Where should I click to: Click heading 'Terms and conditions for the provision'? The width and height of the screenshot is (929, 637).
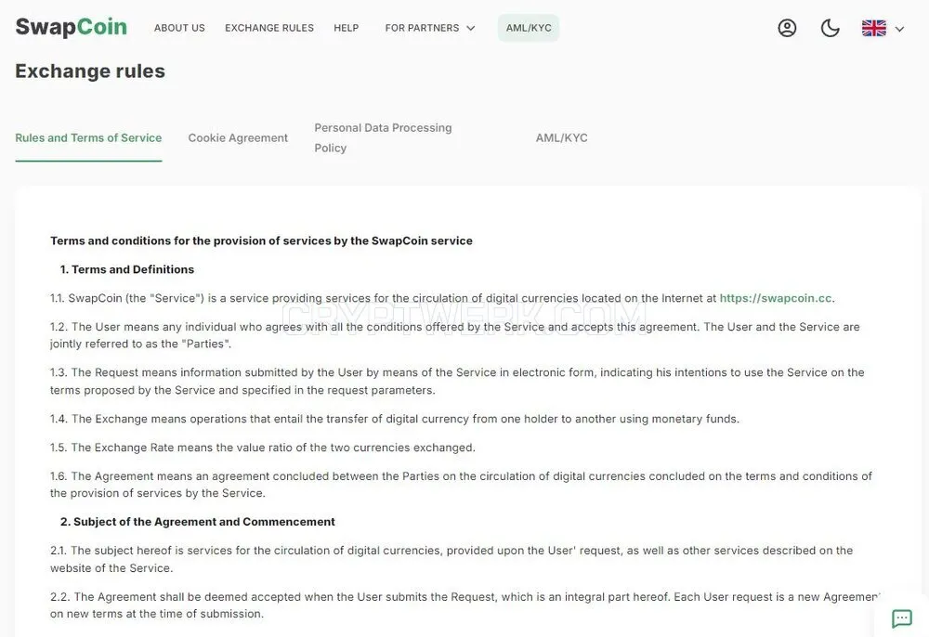(x=261, y=240)
